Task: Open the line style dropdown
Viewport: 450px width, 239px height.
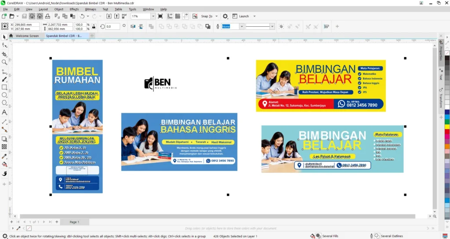Action: (x=272, y=27)
